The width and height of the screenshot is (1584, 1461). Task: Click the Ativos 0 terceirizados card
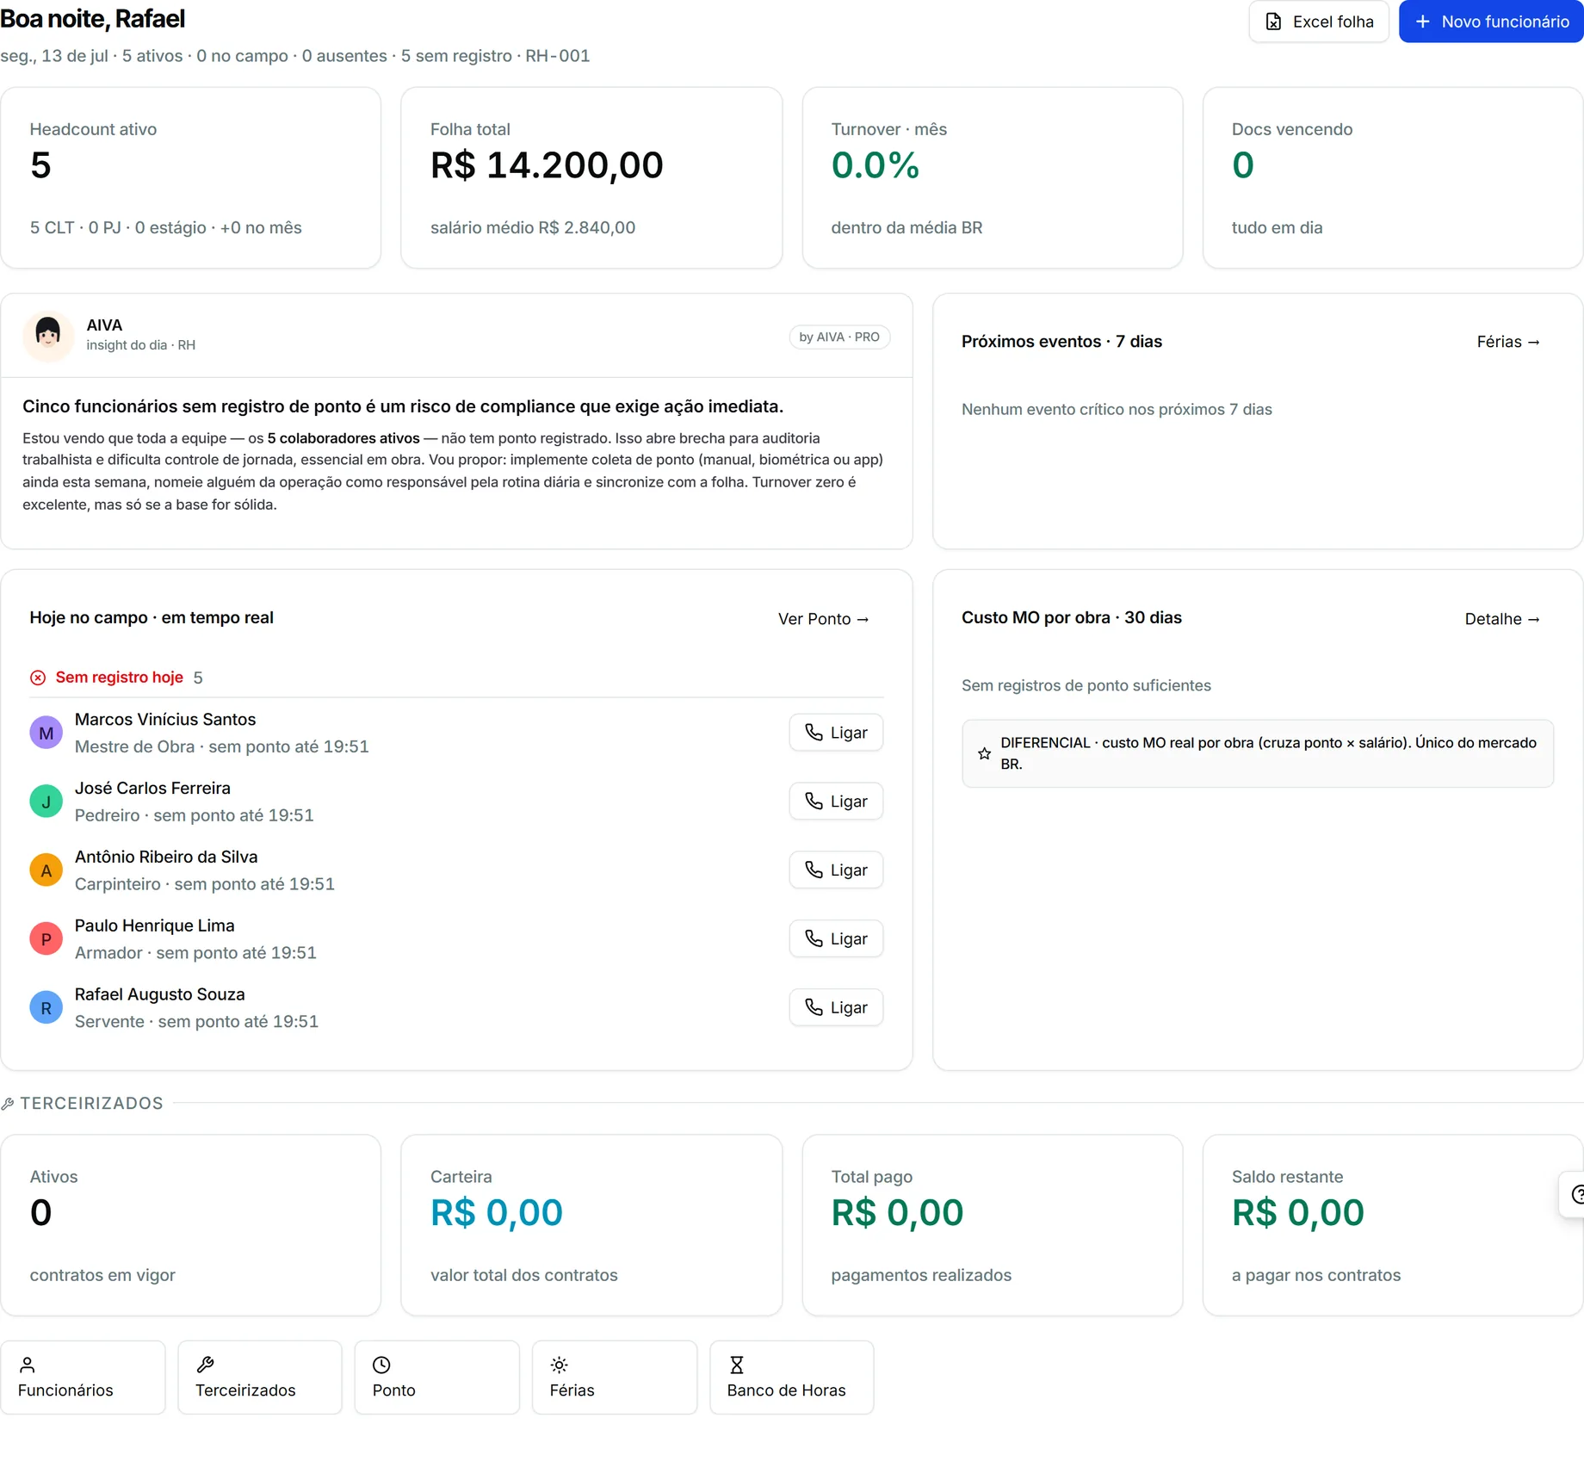point(191,1225)
